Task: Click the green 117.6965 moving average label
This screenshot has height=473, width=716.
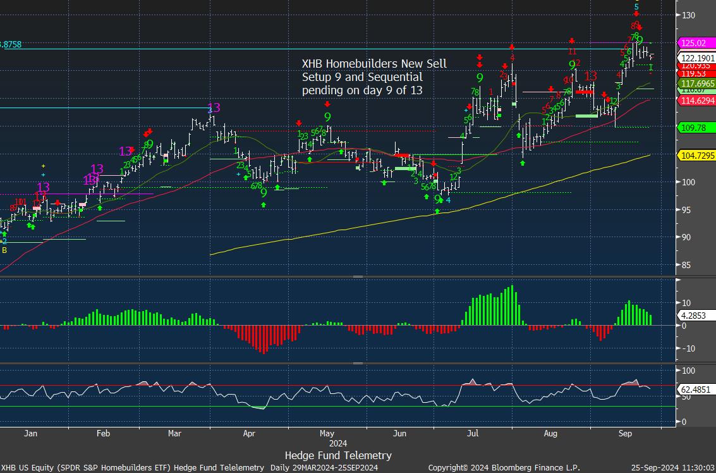Action: click(x=696, y=83)
